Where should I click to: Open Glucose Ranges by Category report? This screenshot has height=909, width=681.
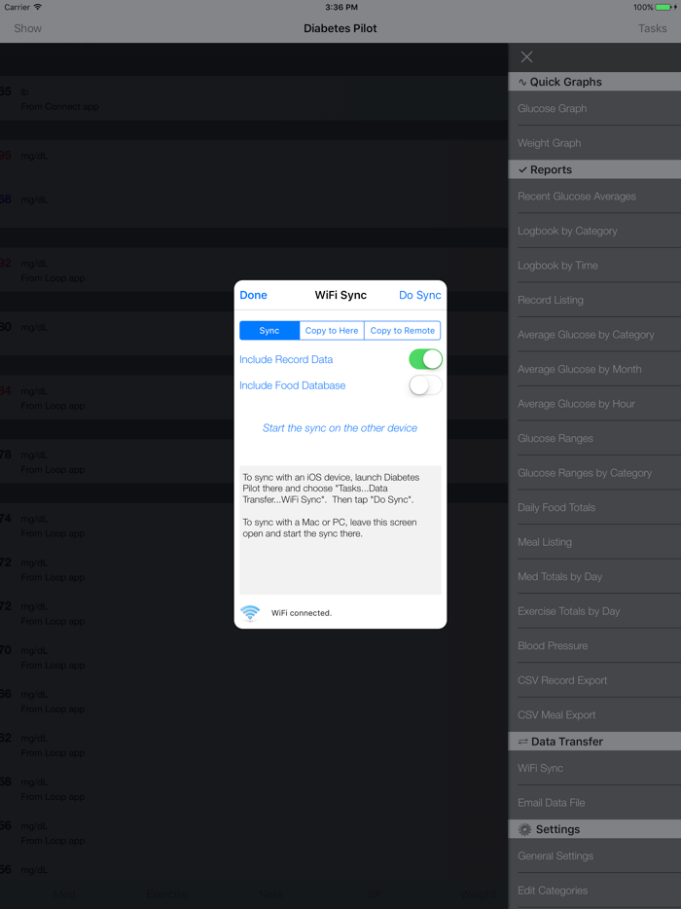pyautogui.click(x=594, y=473)
